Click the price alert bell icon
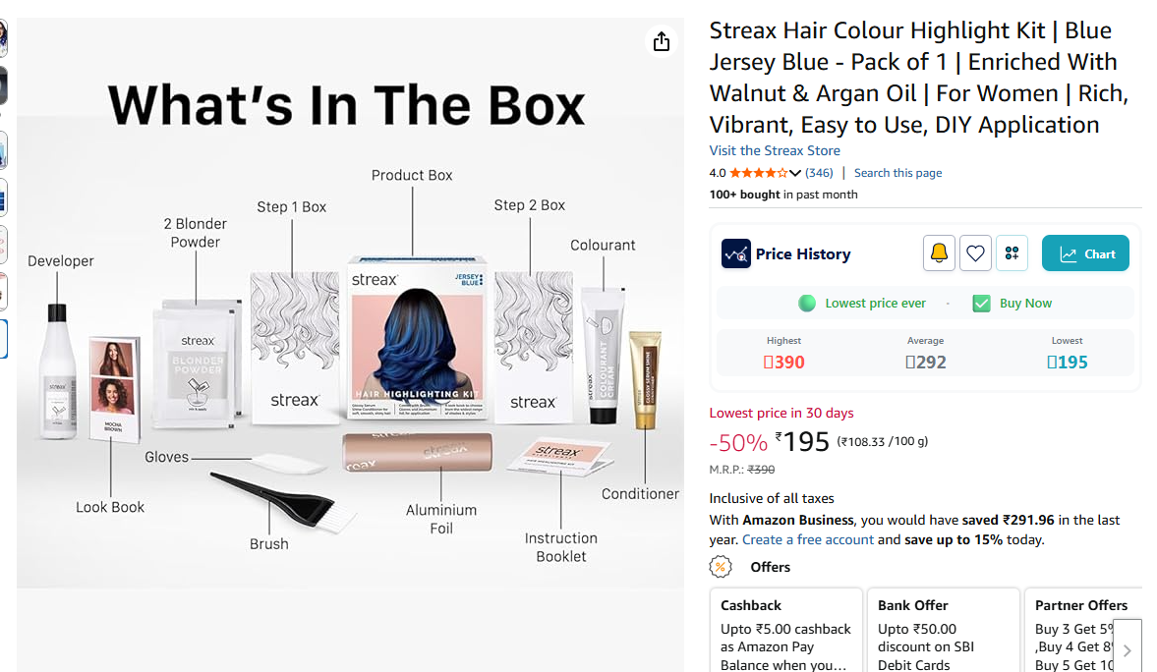The height and width of the screenshot is (672, 1157). [939, 253]
